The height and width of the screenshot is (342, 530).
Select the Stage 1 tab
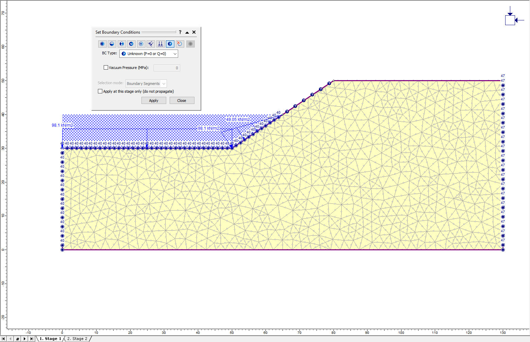point(50,339)
